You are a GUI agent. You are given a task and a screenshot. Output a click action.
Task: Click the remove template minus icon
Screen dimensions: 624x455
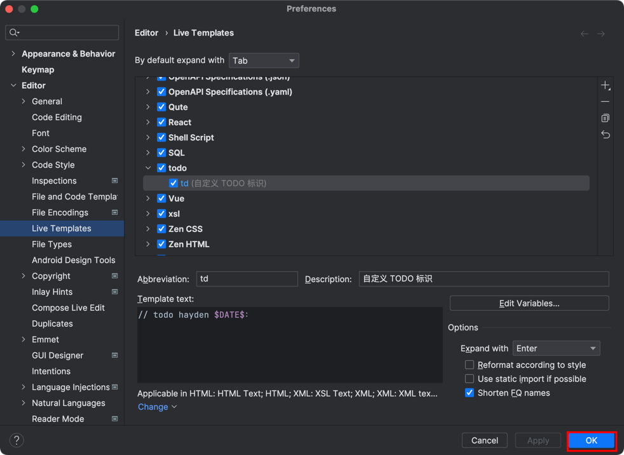[x=606, y=102]
